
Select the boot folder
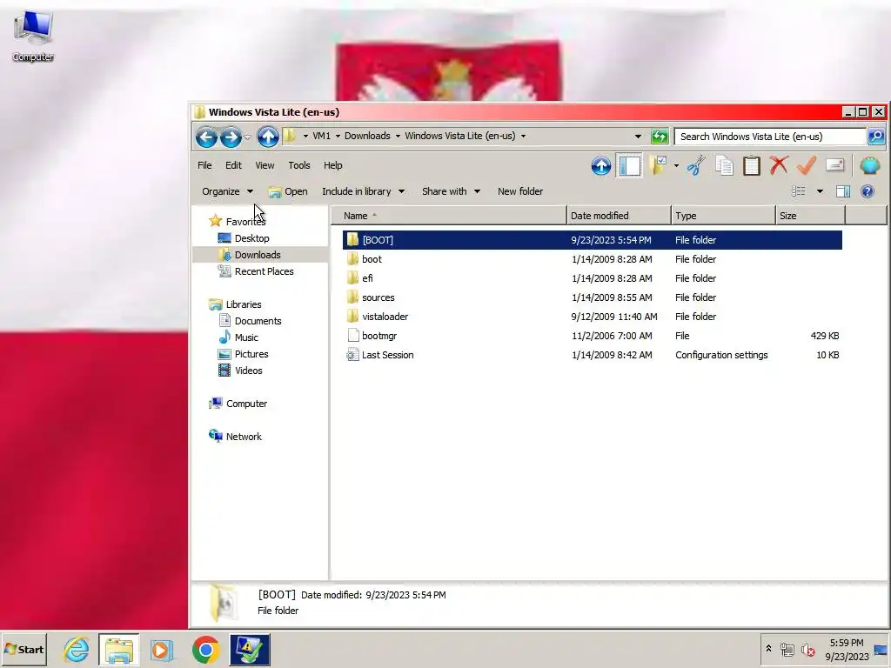pyautogui.click(x=372, y=259)
